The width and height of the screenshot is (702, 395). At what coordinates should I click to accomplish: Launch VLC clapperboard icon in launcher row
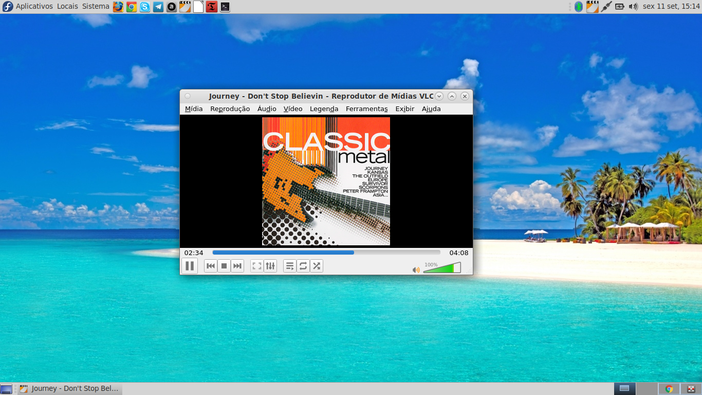point(185,7)
